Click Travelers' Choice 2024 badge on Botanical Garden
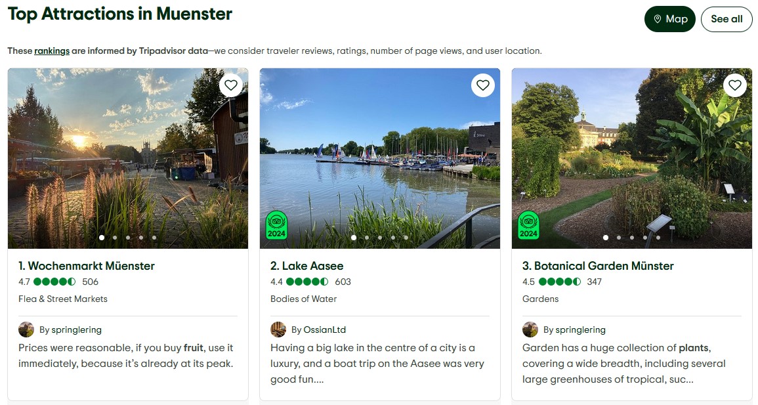This screenshot has width=758, height=405. coord(528,225)
